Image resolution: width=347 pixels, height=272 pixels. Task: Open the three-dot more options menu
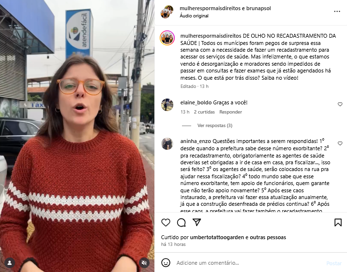point(337,12)
